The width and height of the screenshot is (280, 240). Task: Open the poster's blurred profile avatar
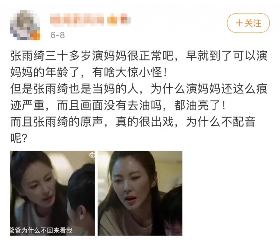pos(25,25)
